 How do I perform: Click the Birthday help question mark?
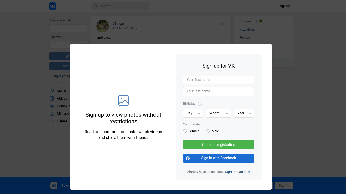point(200,104)
